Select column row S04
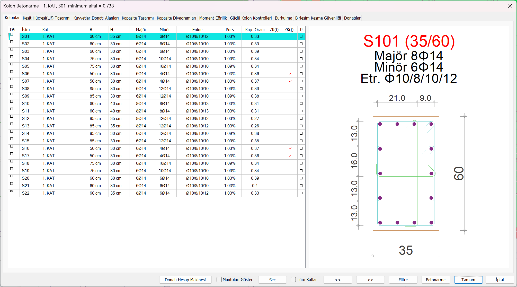The height and width of the screenshot is (287, 517). pos(157,59)
